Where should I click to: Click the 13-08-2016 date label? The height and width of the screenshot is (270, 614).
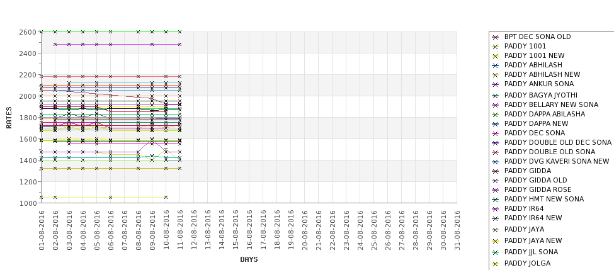pyautogui.click(x=208, y=230)
